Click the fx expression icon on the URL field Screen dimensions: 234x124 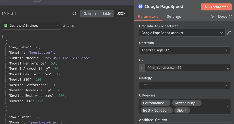coord(142,68)
